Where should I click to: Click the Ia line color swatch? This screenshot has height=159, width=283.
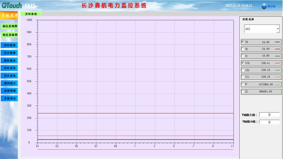277,42
